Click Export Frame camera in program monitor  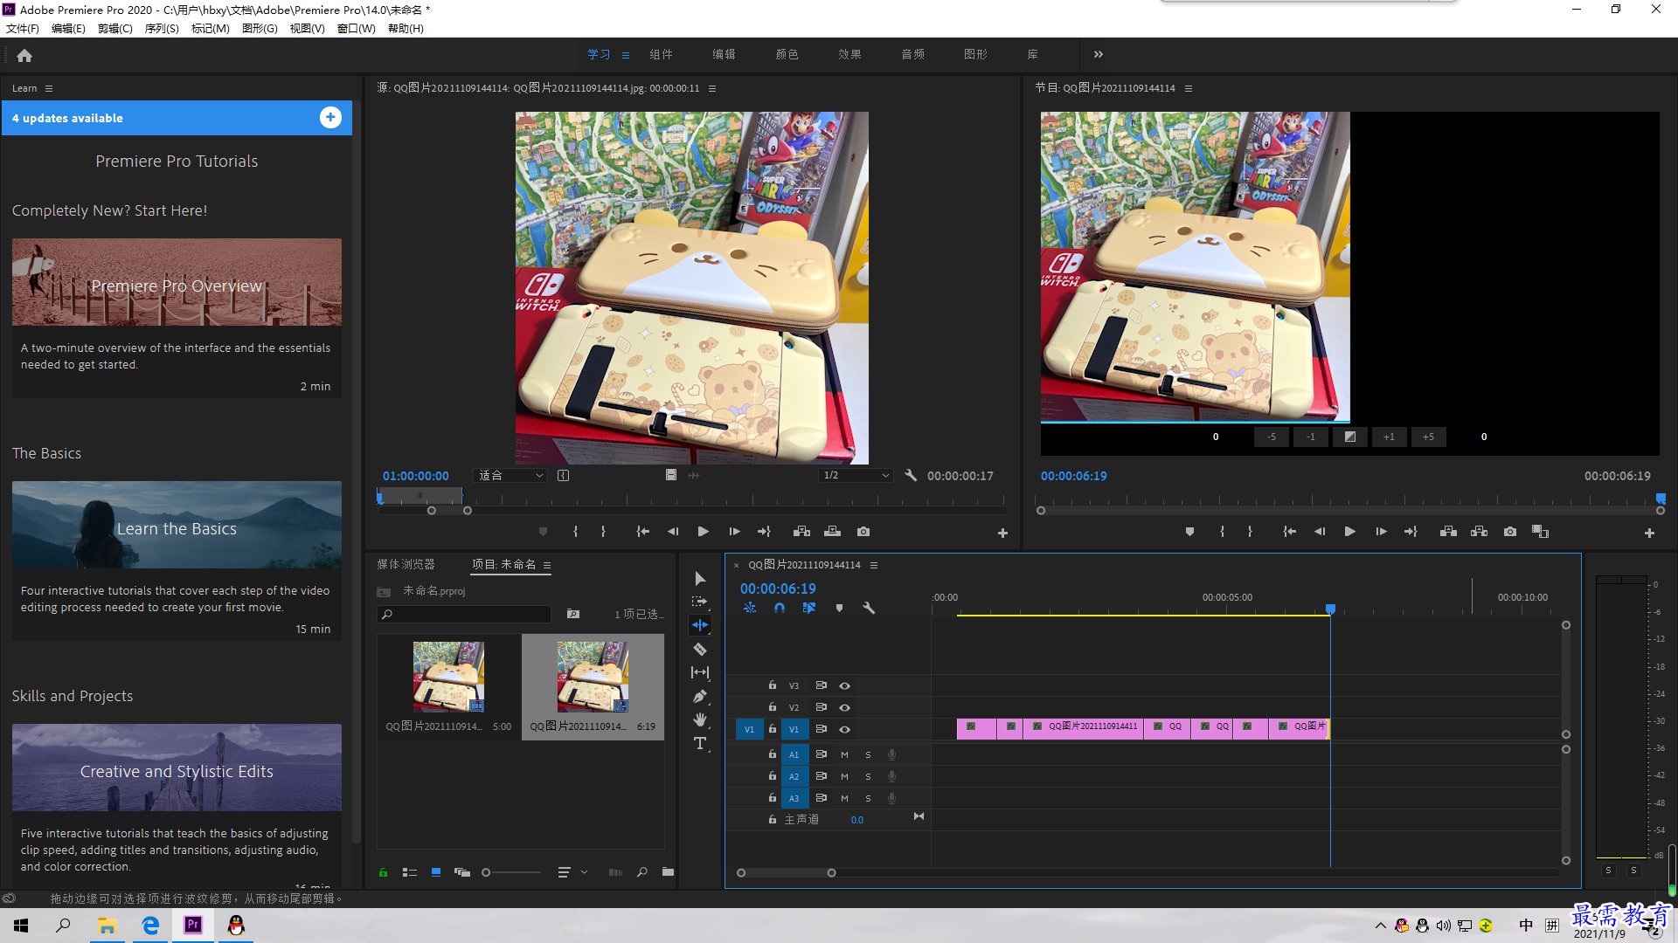(x=1510, y=532)
